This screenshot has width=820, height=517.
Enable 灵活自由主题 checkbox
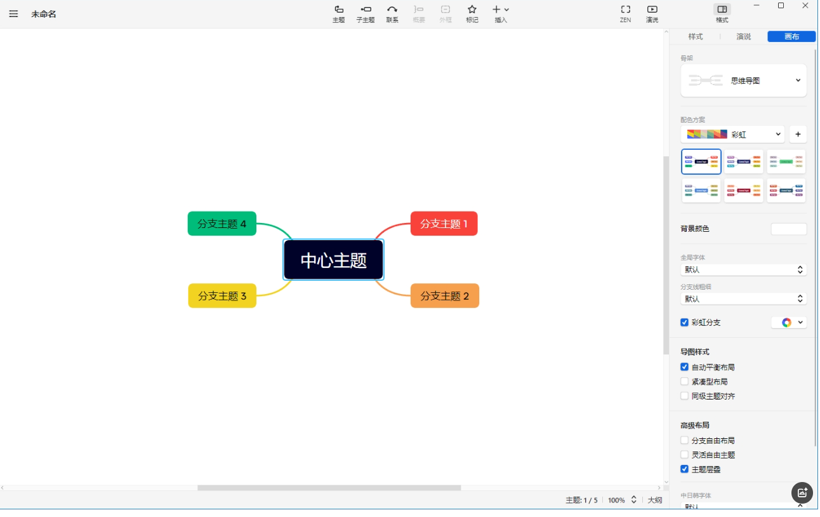(684, 455)
